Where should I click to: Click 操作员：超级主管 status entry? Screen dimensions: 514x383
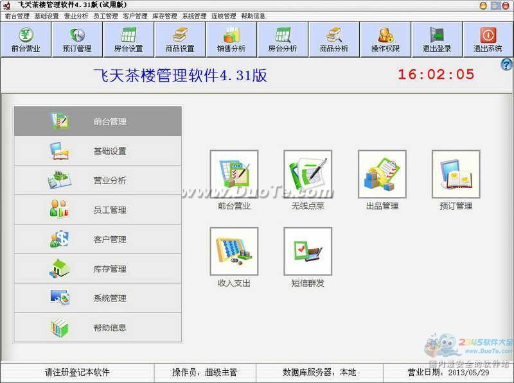[x=204, y=372]
